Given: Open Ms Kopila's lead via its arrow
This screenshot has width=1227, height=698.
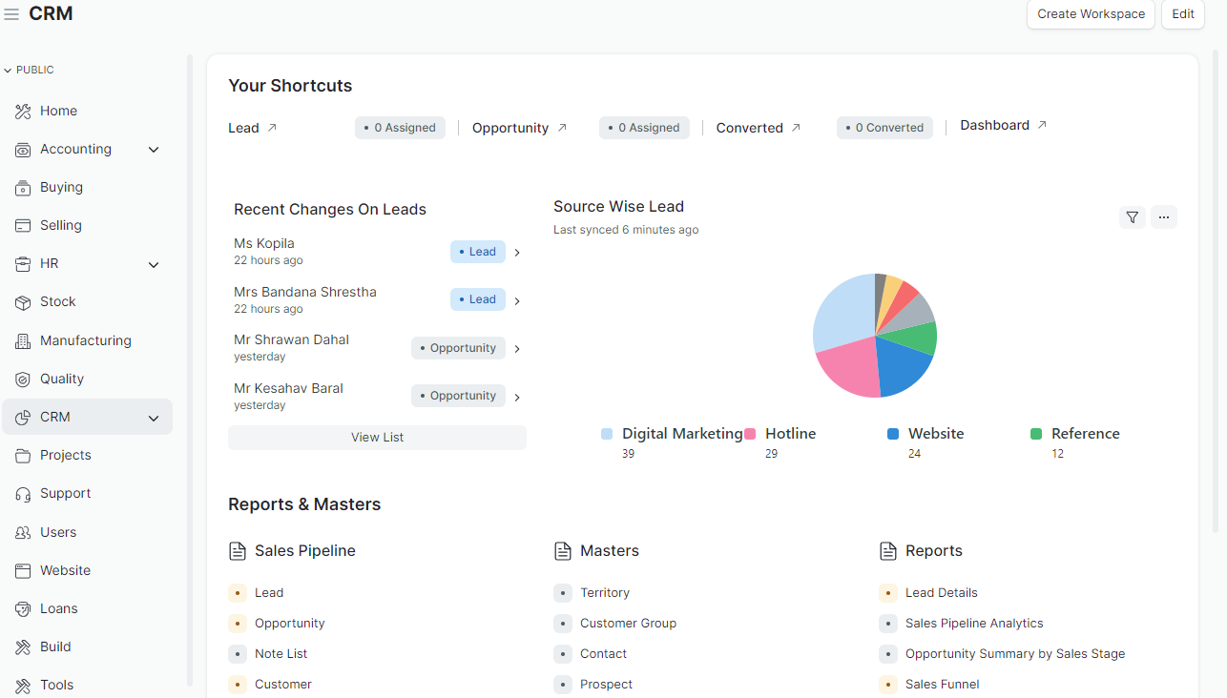Looking at the screenshot, I should (x=516, y=252).
